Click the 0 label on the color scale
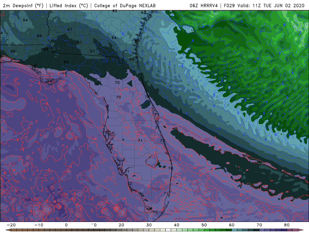Screen dimensions: 309x232 [66, 225]
